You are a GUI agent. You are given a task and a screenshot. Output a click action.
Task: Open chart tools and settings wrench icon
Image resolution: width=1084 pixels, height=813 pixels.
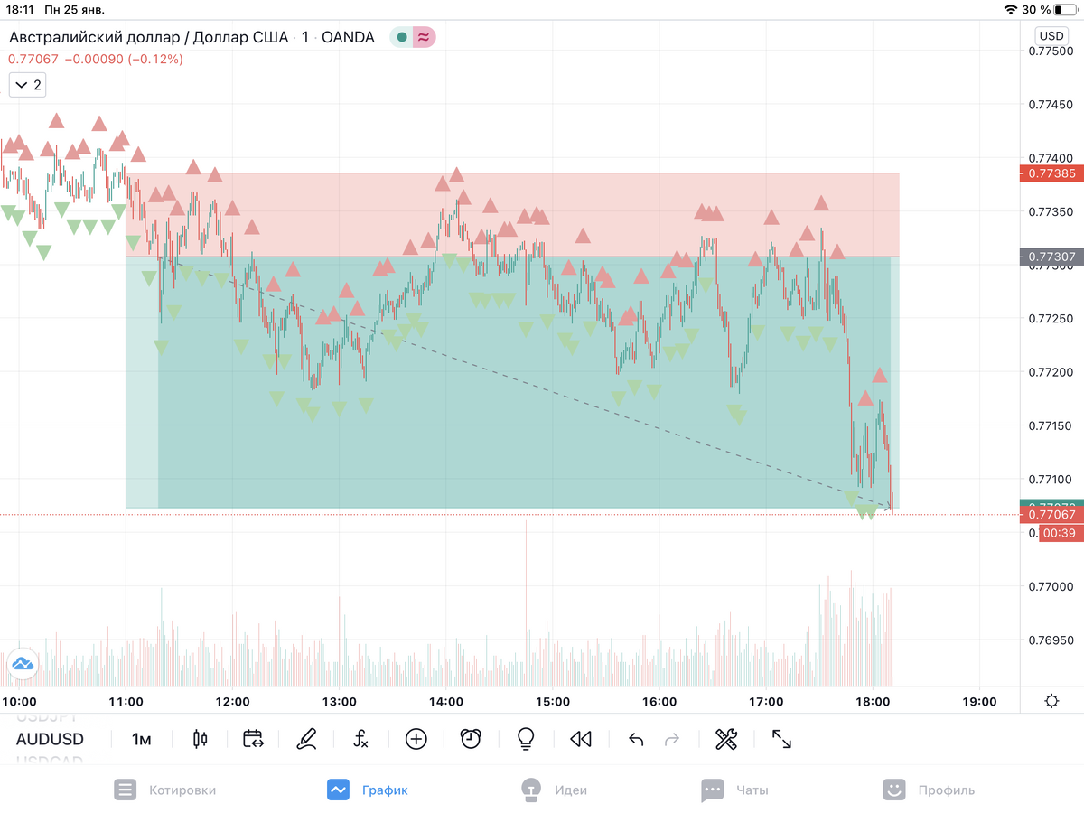726,739
